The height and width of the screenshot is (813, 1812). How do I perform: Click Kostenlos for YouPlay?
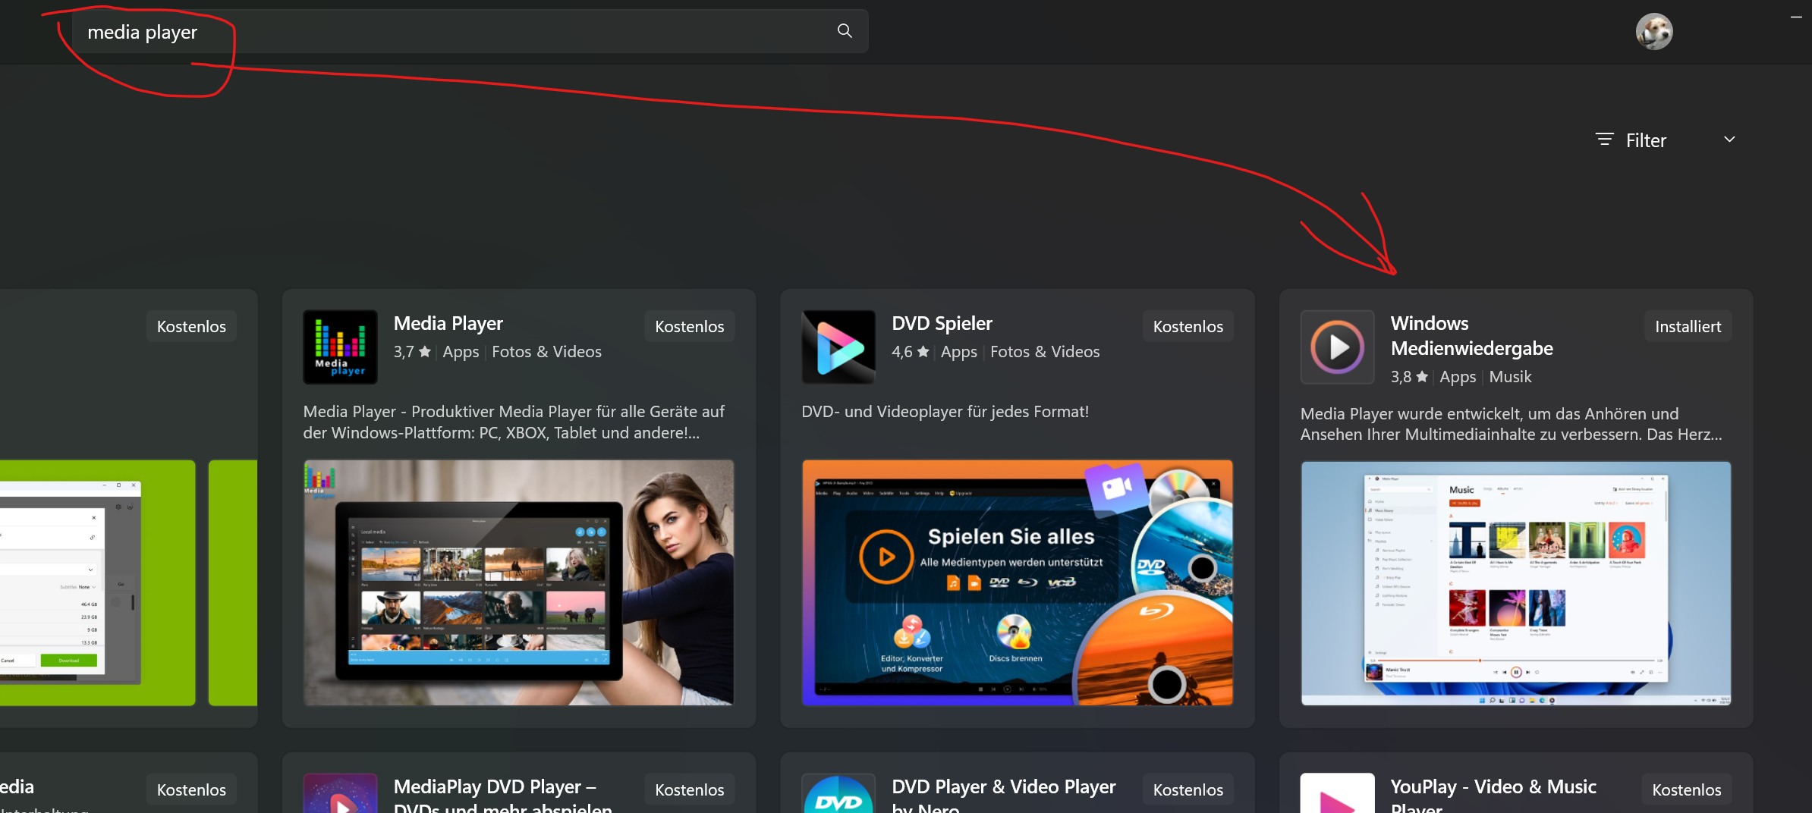pos(1686,789)
